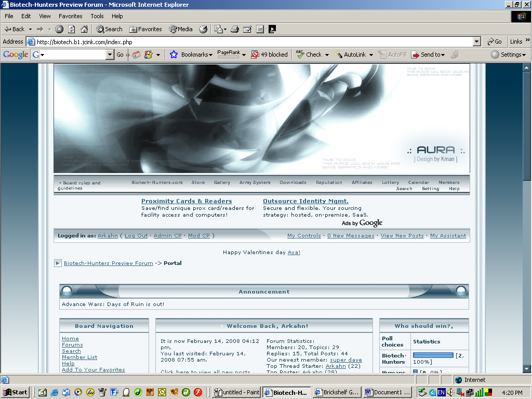Open the Favorites menu
Viewport: 532px width, 399px height.
click(70, 16)
